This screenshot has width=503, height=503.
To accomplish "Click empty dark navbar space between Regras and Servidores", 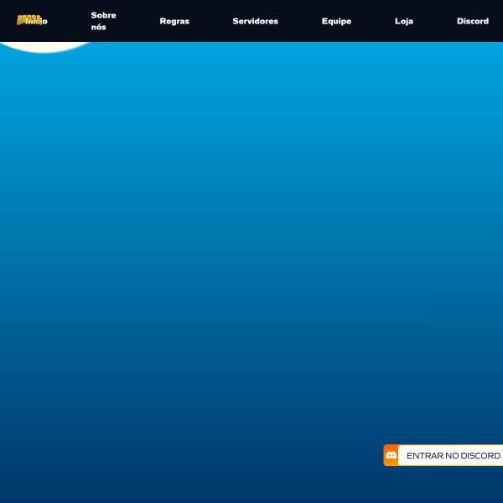I will pos(211,21).
